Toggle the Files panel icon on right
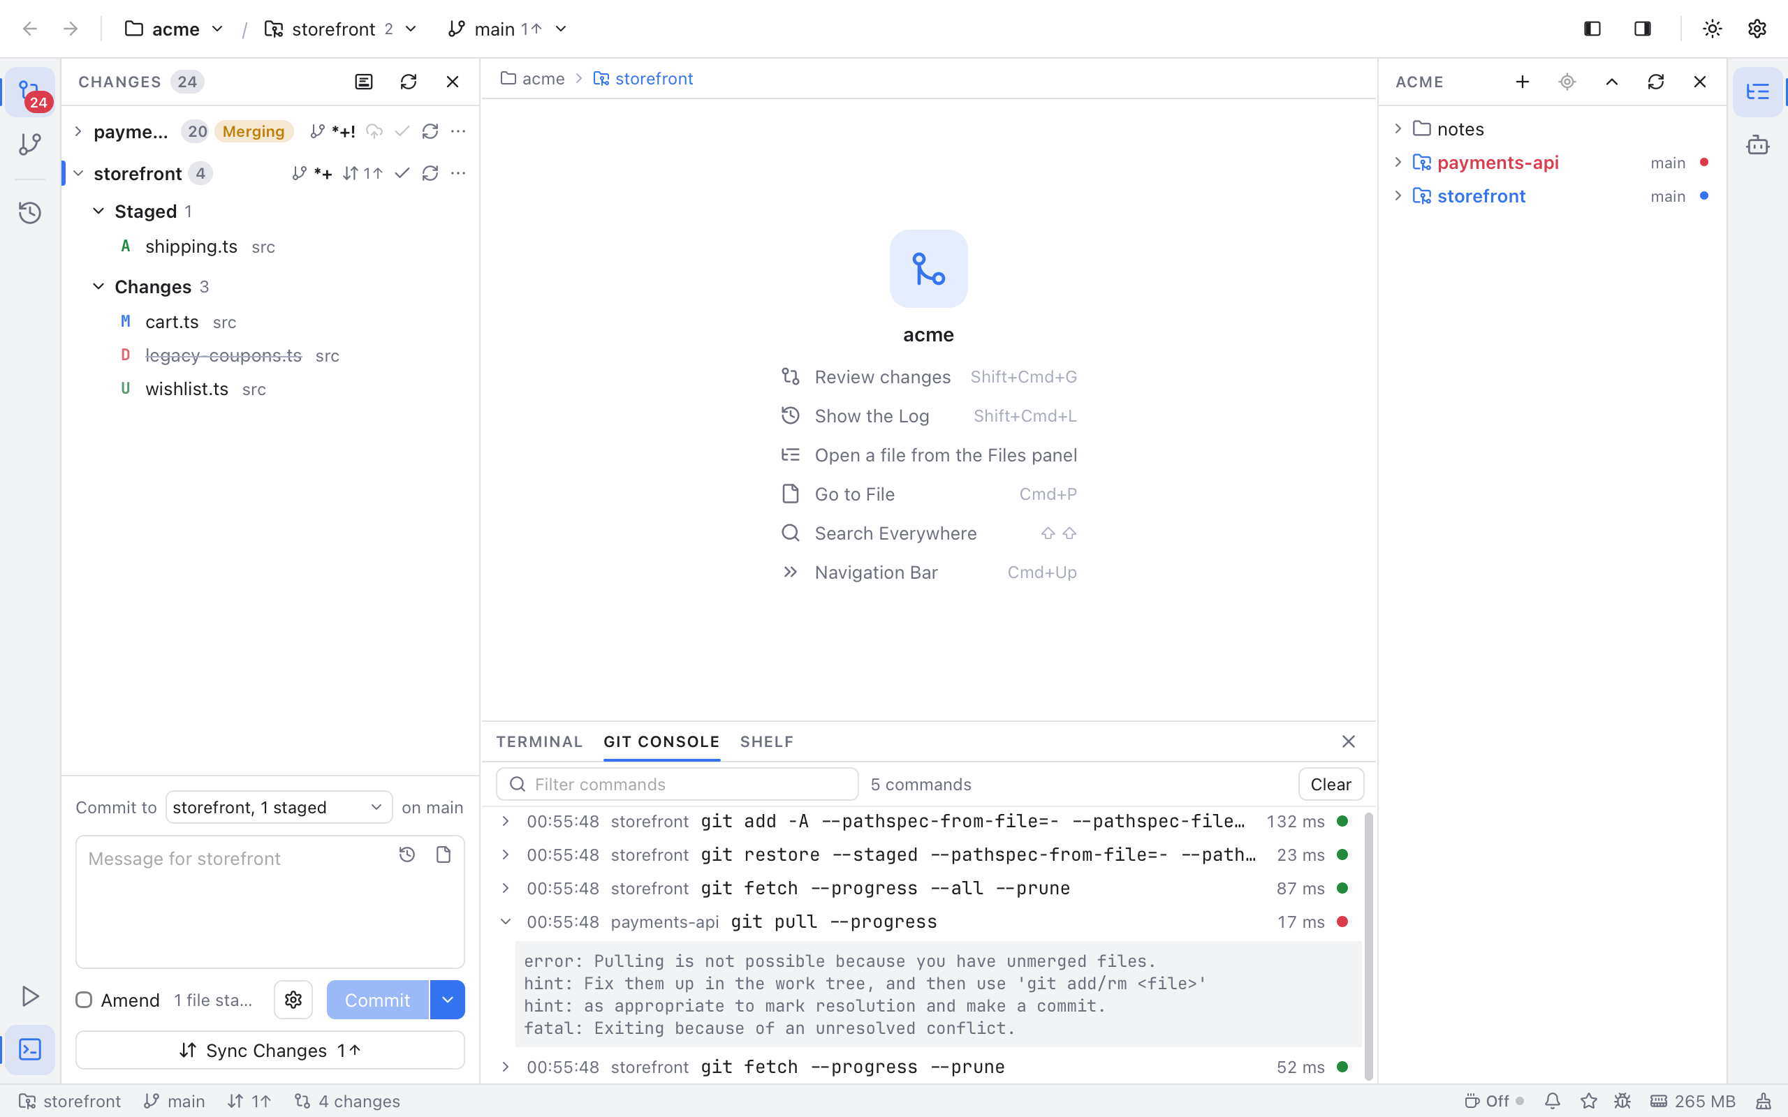Viewport: 1788px width, 1117px height. tap(1758, 92)
